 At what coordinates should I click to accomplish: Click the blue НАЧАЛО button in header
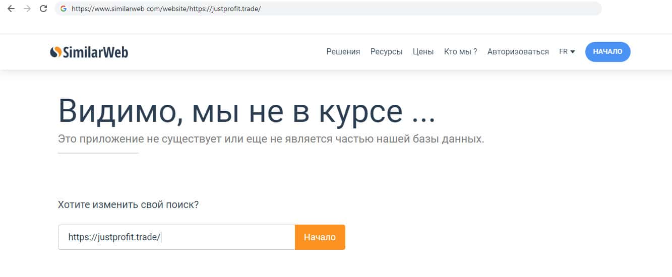click(x=607, y=51)
